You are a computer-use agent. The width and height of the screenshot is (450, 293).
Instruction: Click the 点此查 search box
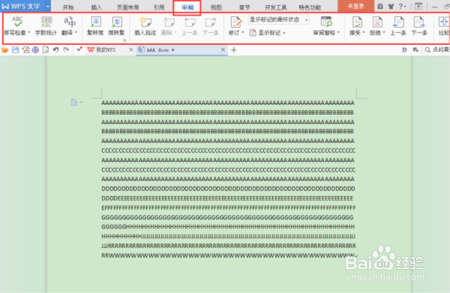click(437, 50)
